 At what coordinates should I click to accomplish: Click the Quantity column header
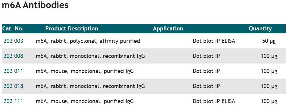click(260, 29)
